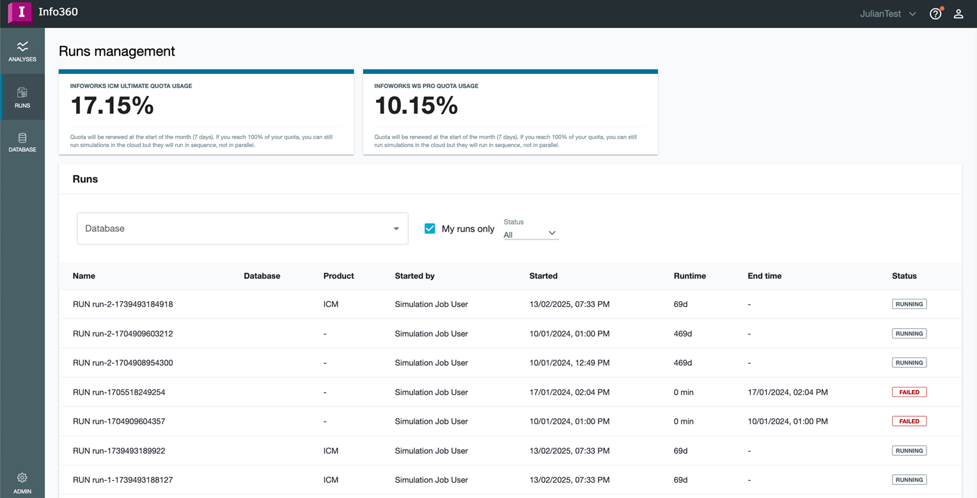Click the 469d runtime for run-2-1704909603212
The image size is (977, 498).
coord(683,333)
